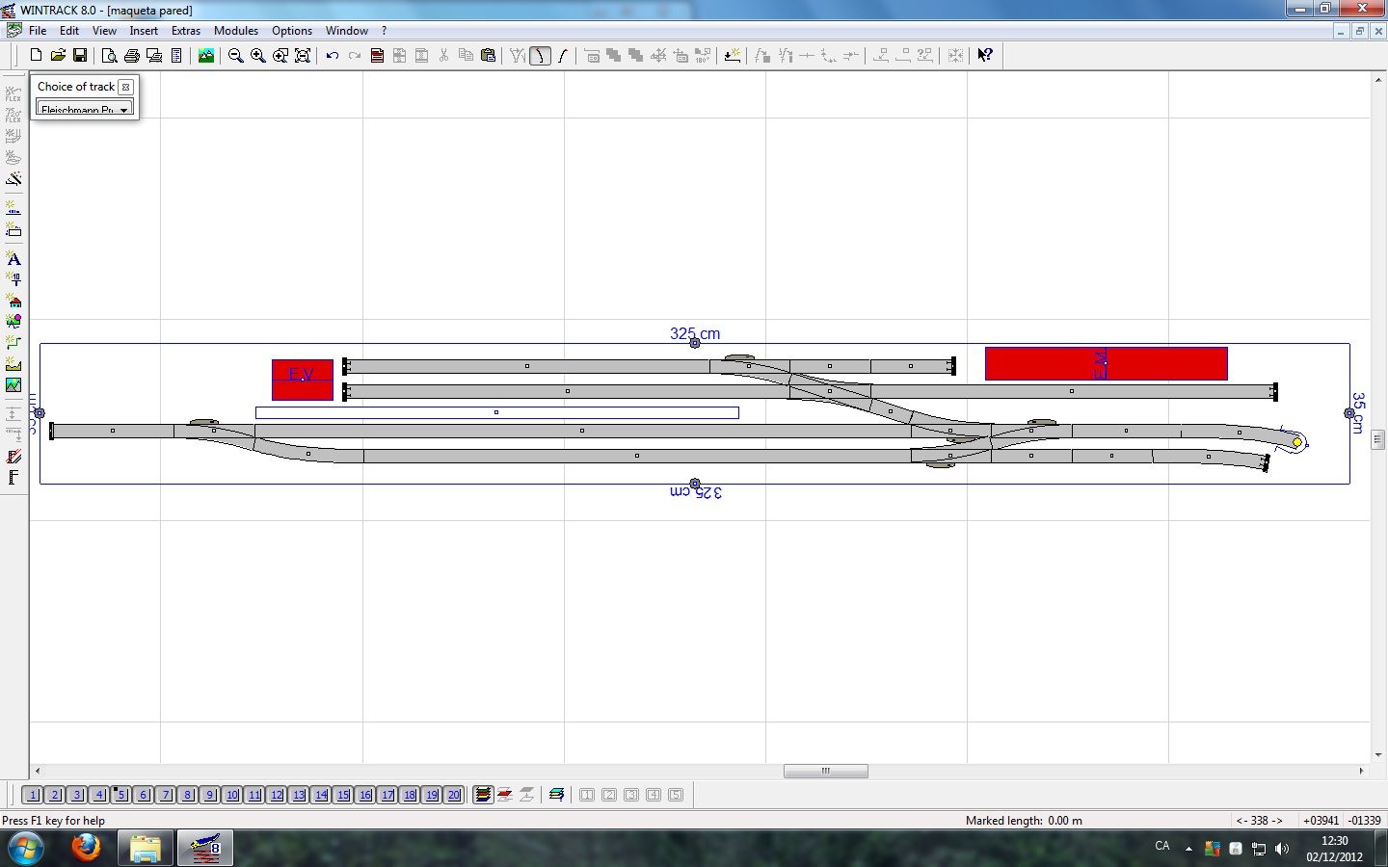The width and height of the screenshot is (1388, 867).
Task: Open the Modules menu
Action: 236,31
